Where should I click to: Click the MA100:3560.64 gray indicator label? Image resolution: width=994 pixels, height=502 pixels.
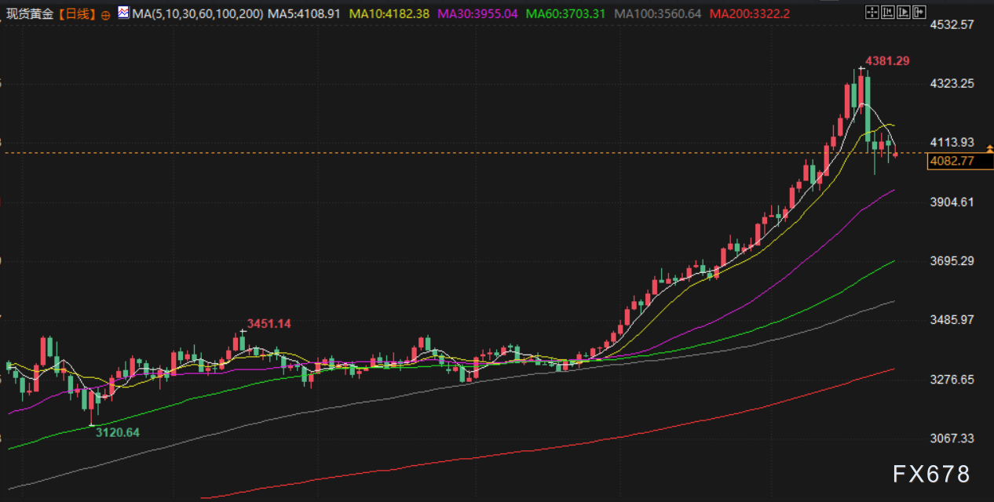click(x=657, y=13)
